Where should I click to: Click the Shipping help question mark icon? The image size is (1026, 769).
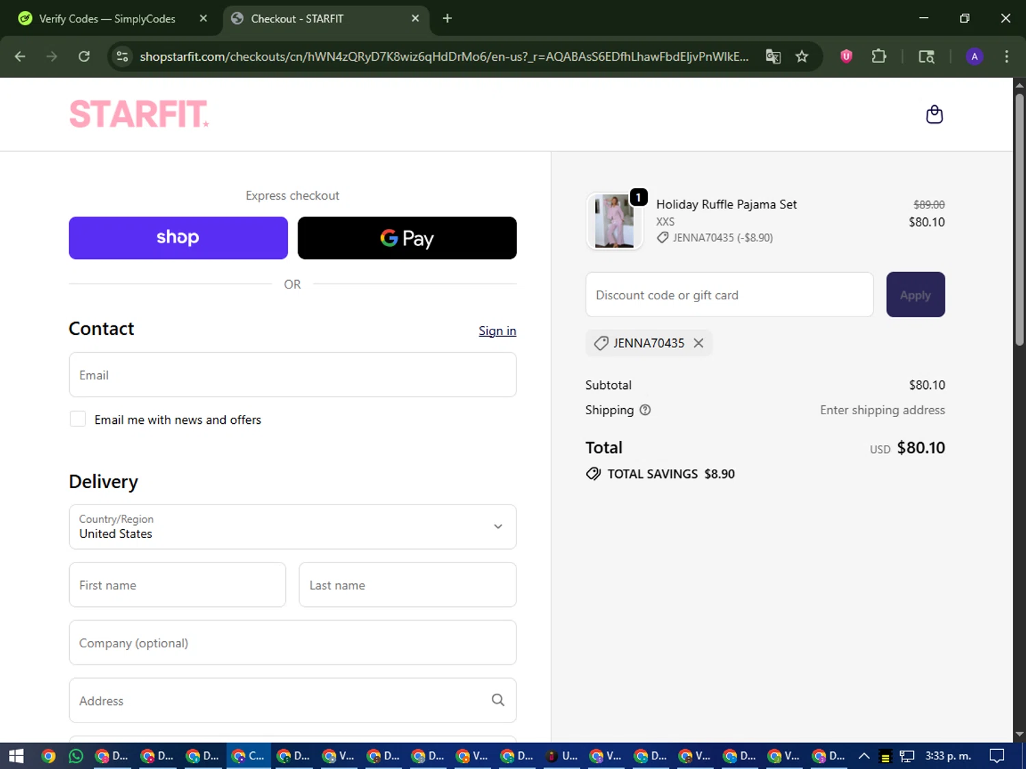tap(645, 410)
